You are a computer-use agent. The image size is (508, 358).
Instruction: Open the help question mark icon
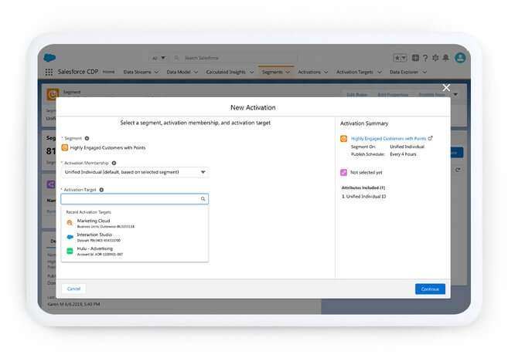click(x=426, y=58)
